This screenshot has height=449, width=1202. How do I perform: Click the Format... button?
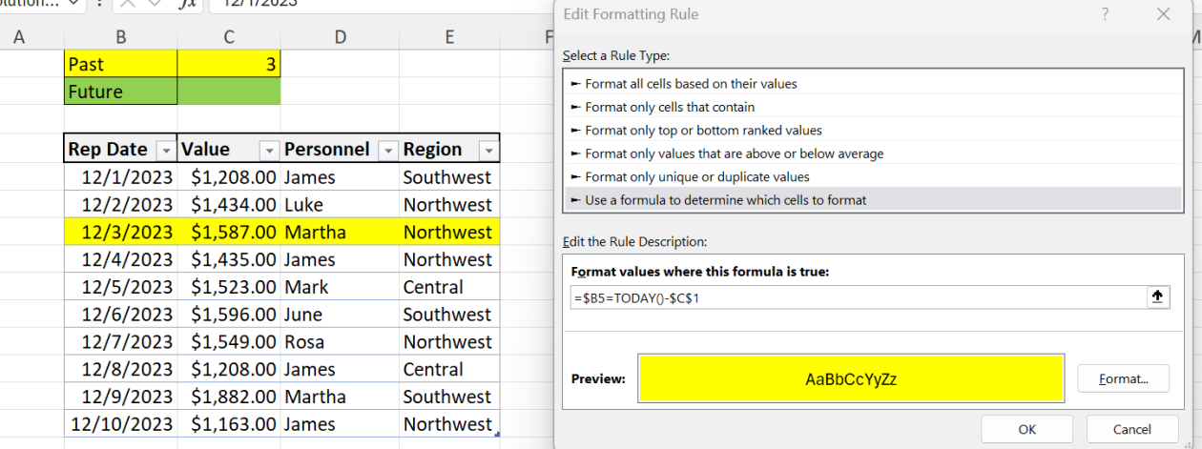click(1123, 378)
